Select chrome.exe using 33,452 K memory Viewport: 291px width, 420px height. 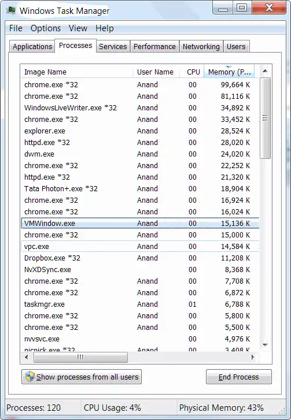(x=140, y=119)
